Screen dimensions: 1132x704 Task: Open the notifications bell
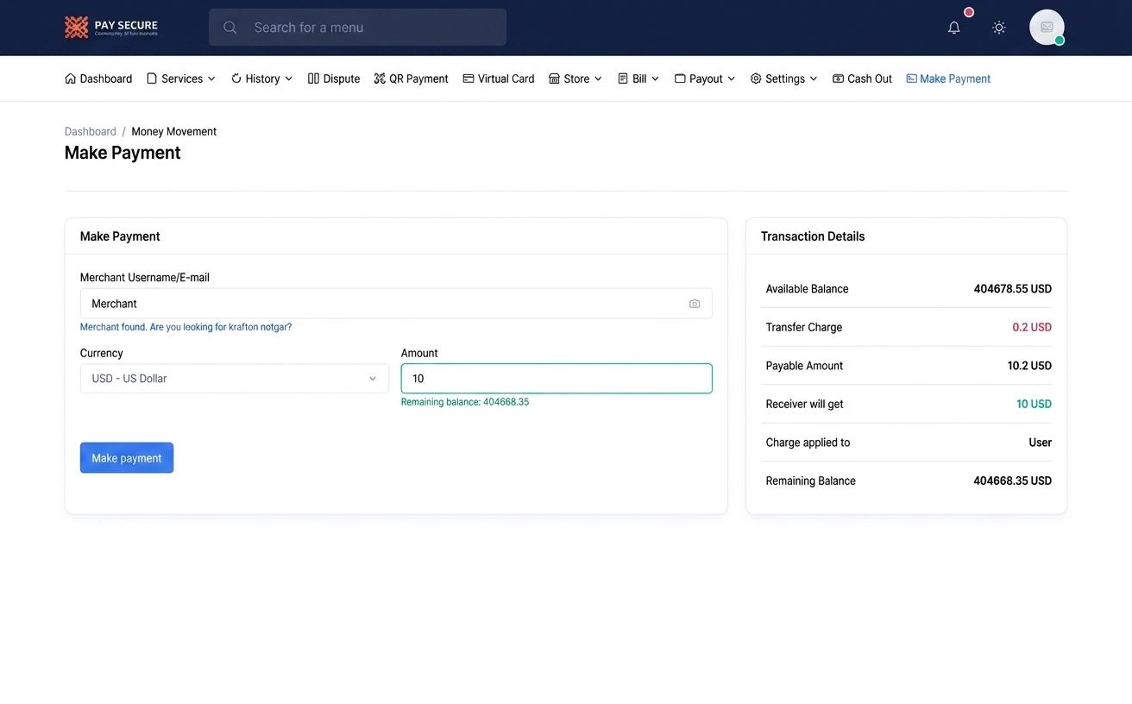click(953, 28)
